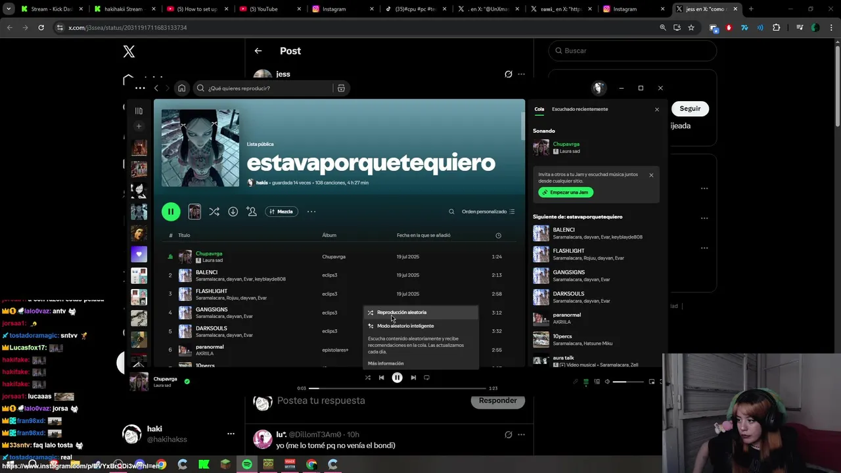Skip to previous track
Image resolution: width=841 pixels, height=473 pixels.
tap(382, 378)
